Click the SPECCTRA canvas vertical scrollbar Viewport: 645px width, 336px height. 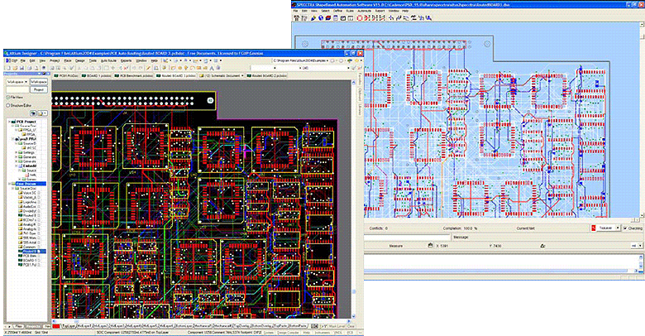[x=643, y=119]
